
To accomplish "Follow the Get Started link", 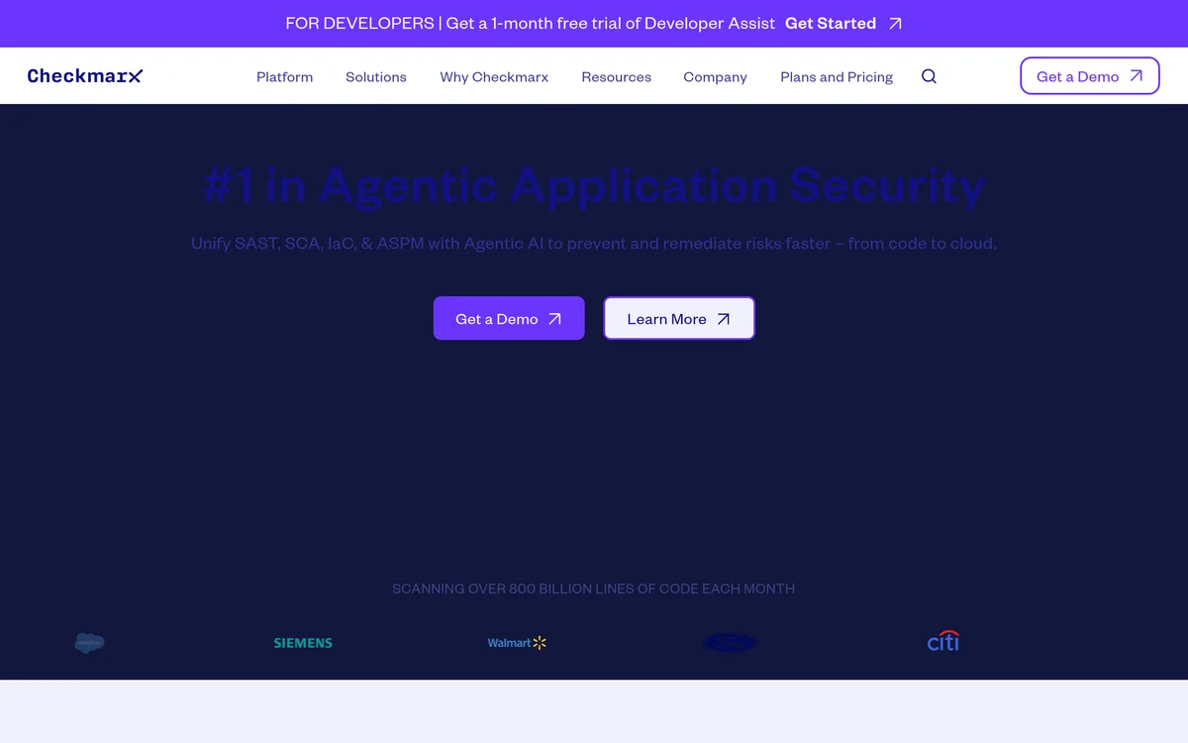I will pos(831,23).
